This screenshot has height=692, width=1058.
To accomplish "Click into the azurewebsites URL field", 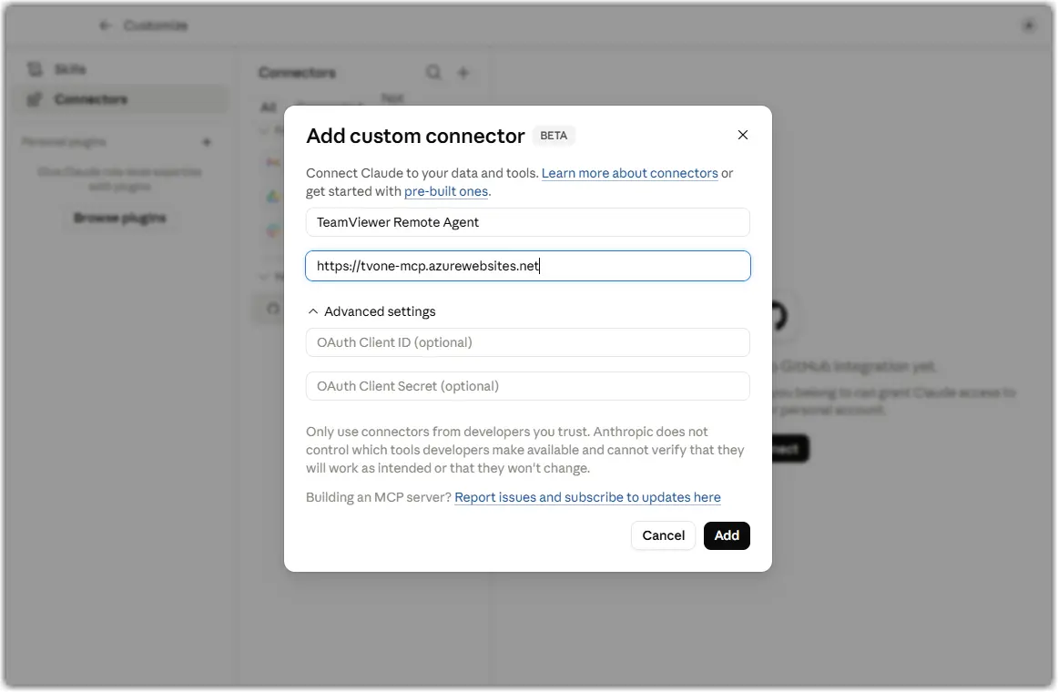I will (528, 266).
